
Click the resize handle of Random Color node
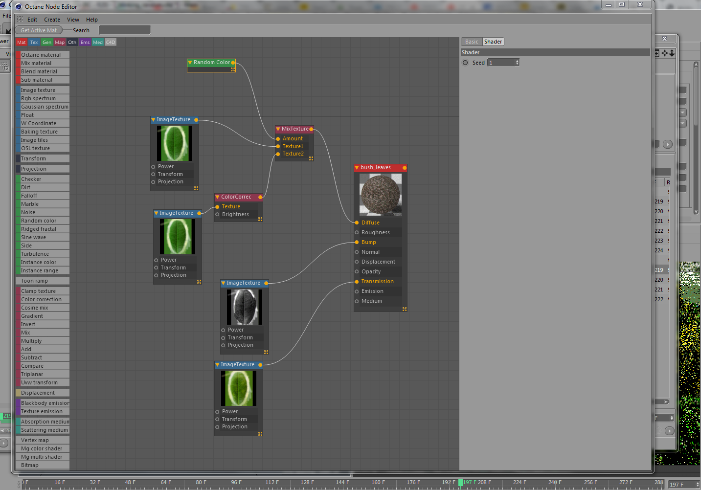tap(233, 69)
